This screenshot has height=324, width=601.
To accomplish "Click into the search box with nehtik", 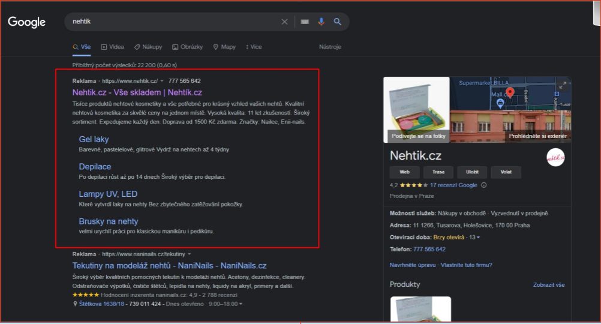I will [174, 22].
